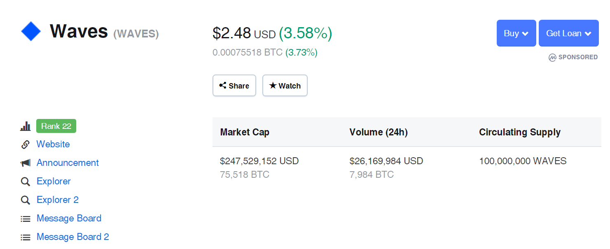
Task: Visit the Announcement link
Action: click(x=68, y=163)
